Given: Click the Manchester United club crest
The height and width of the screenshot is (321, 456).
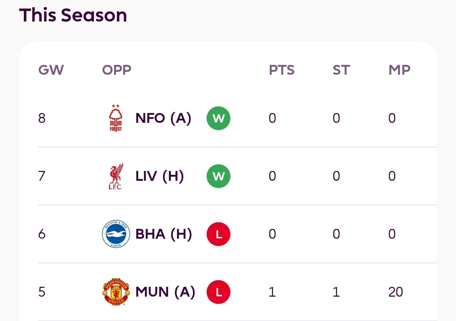Looking at the screenshot, I should tap(116, 292).
